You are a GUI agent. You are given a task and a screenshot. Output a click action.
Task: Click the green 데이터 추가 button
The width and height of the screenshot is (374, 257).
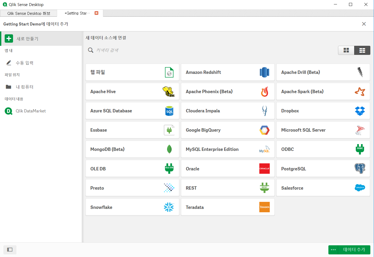point(354,250)
